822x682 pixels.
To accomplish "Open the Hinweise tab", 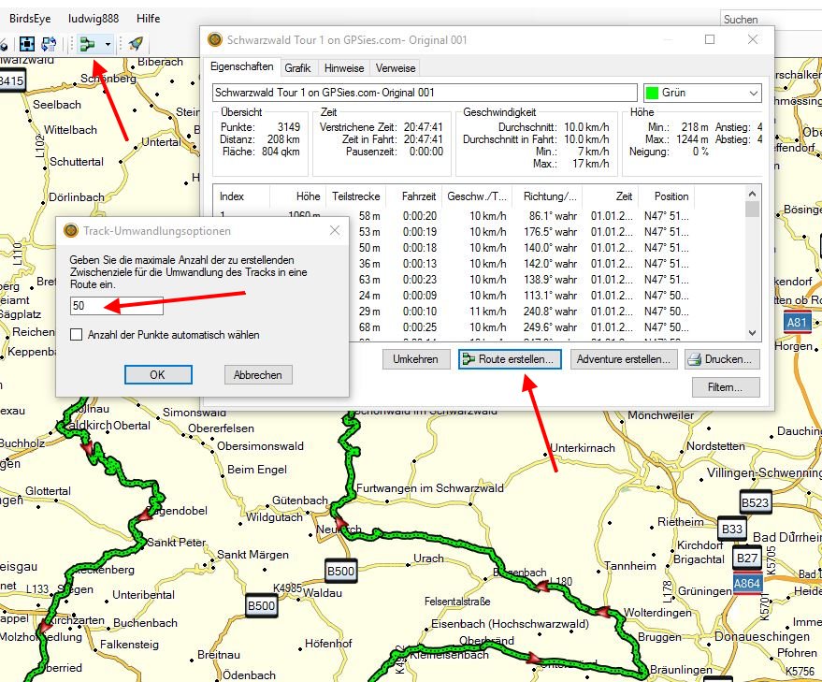I will coord(344,68).
